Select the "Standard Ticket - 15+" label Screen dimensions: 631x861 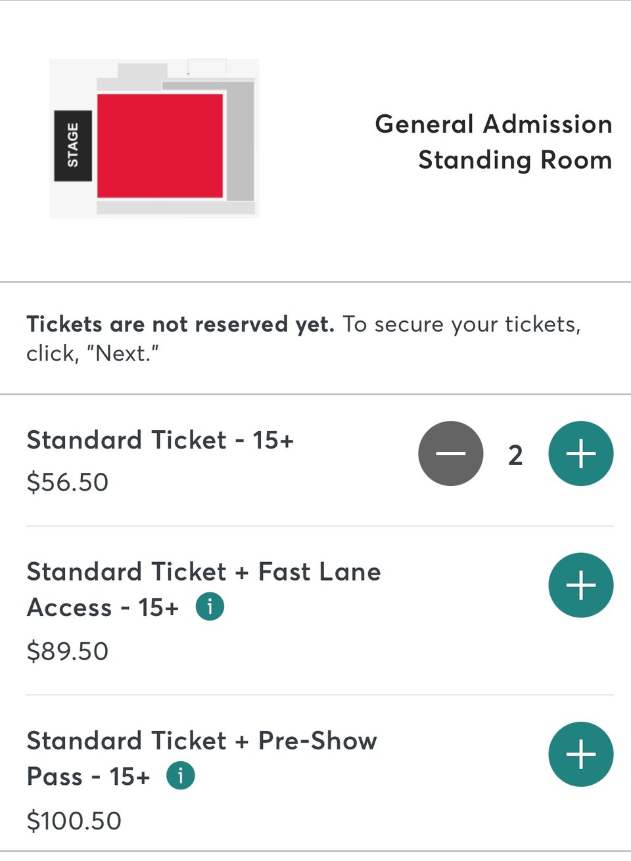tap(160, 440)
